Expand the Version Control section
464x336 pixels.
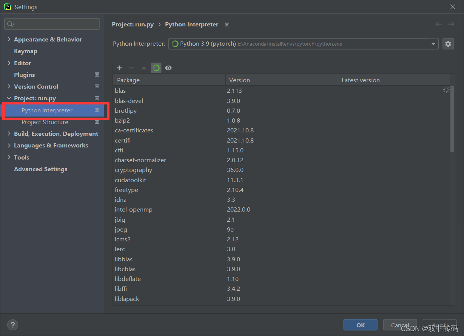9,86
